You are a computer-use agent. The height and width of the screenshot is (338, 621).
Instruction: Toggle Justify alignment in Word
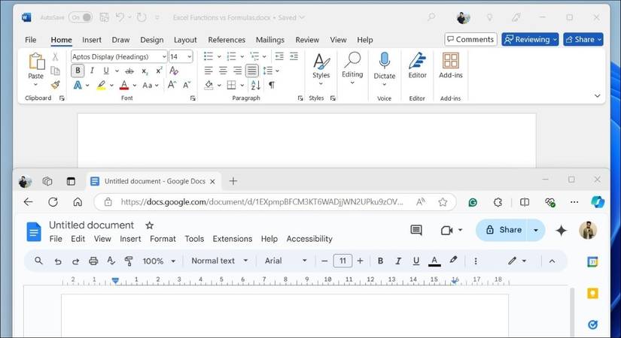(252, 71)
